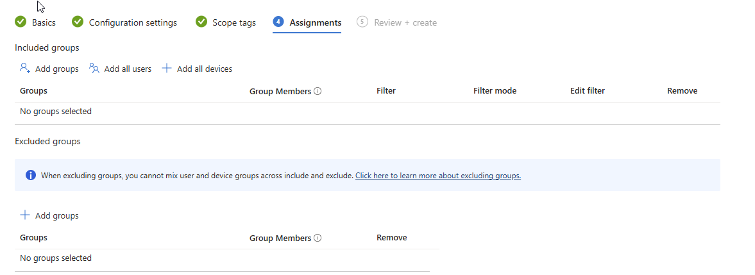The image size is (755, 275).
Task: Click the Group Members header in Included table
Action: 280,91
